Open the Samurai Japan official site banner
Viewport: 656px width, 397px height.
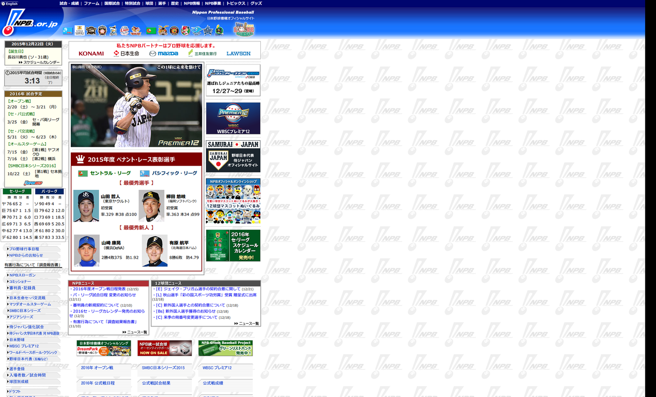click(233, 156)
